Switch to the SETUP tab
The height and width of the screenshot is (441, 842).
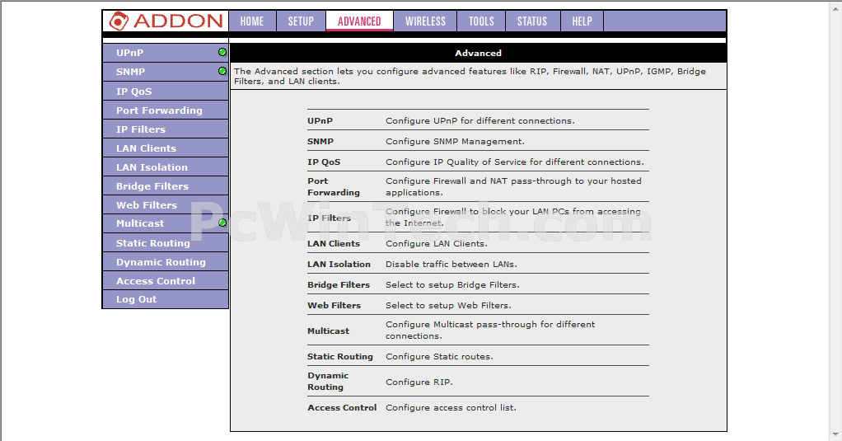[301, 21]
